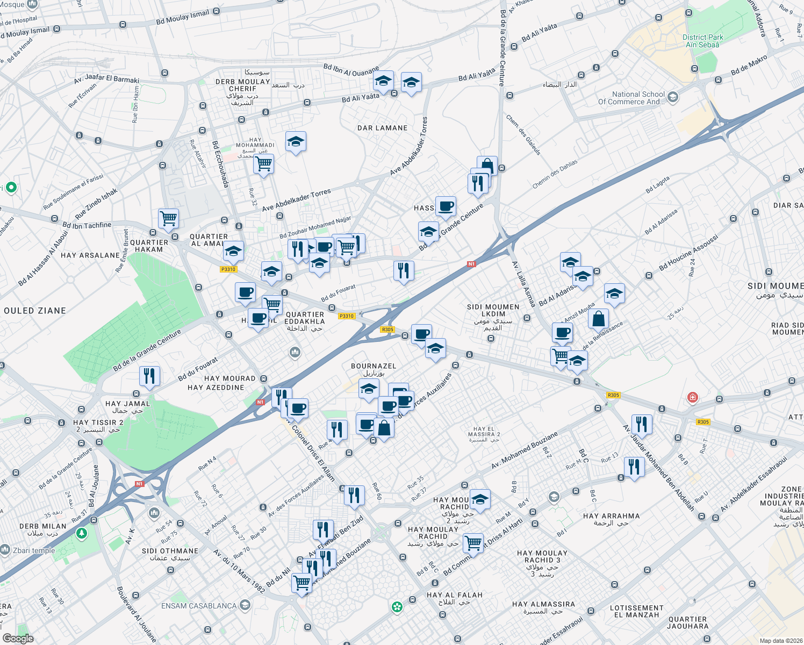Click the District Park Aïn Sebaâ label
This screenshot has width=804, height=645.
pyautogui.click(x=702, y=40)
